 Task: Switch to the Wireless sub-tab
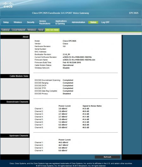click(x=32, y=30)
